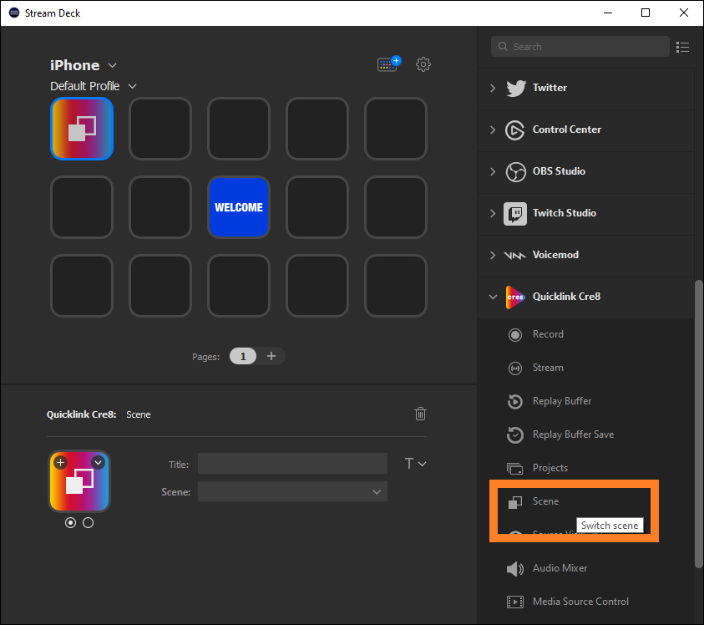The height and width of the screenshot is (625, 704).
Task: Click the search magnifier icon
Action: click(503, 46)
